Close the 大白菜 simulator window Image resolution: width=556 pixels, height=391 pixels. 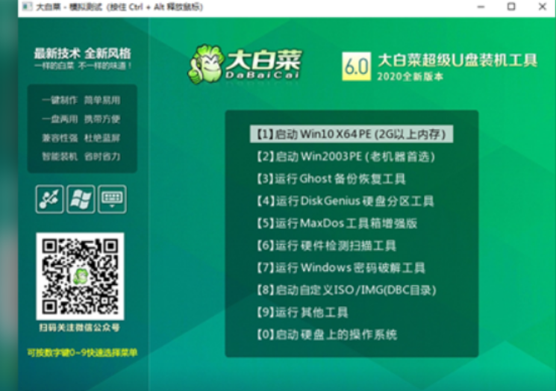[542, 7]
